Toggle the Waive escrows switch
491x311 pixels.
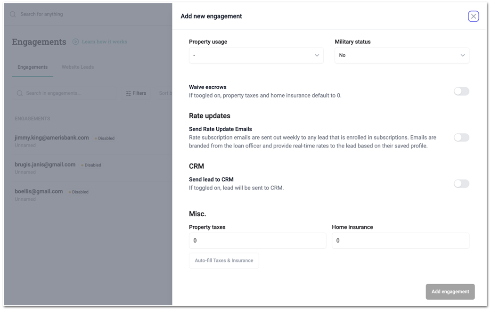tap(461, 91)
